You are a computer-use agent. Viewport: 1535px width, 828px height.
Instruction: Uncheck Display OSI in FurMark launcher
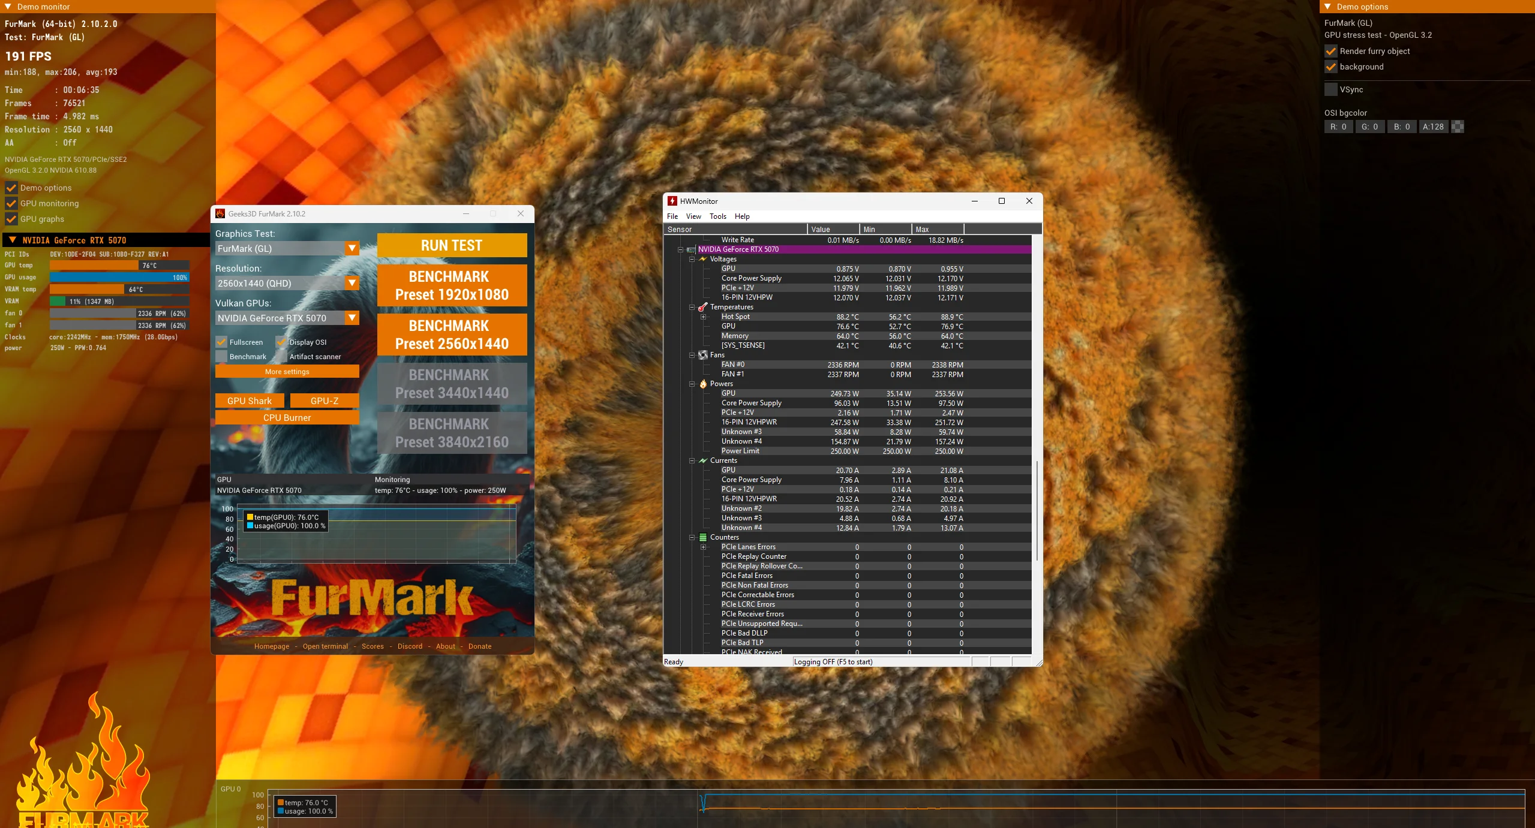(x=281, y=342)
